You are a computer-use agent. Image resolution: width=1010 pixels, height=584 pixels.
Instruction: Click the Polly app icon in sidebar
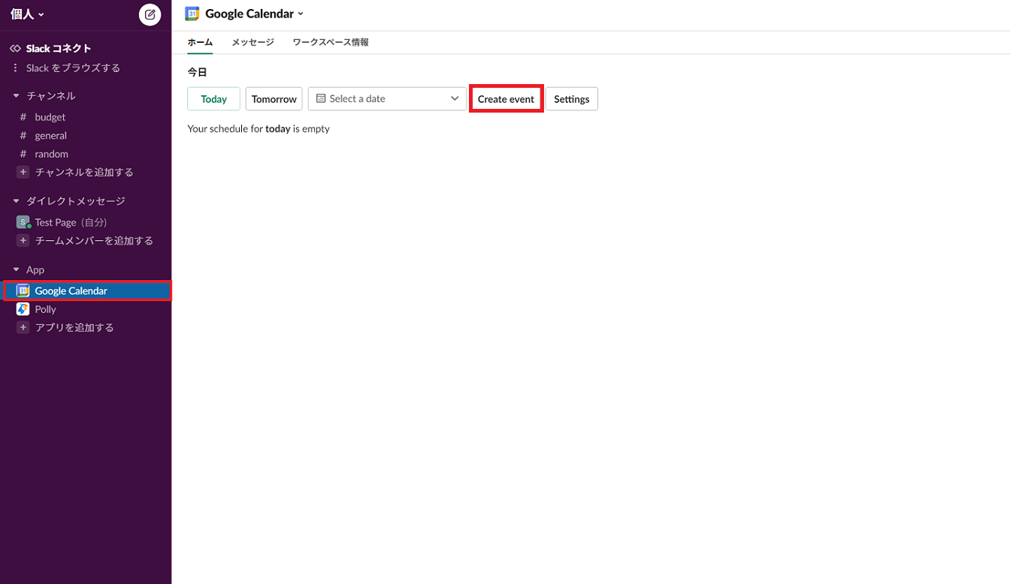(x=23, y=309)
